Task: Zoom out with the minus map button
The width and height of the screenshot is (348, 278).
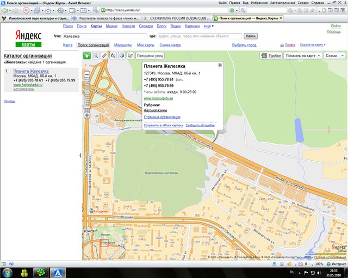Action: [x=87, y=75]
